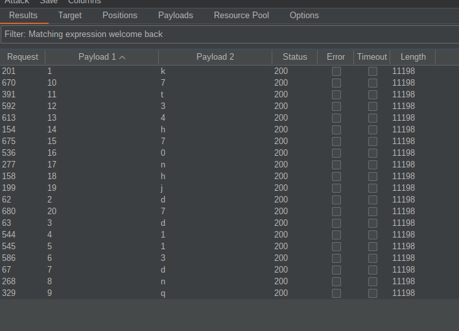Toggle Error checkbox for request 63
459x331 pixels.
pyautogui.click(x=336, y=223)
